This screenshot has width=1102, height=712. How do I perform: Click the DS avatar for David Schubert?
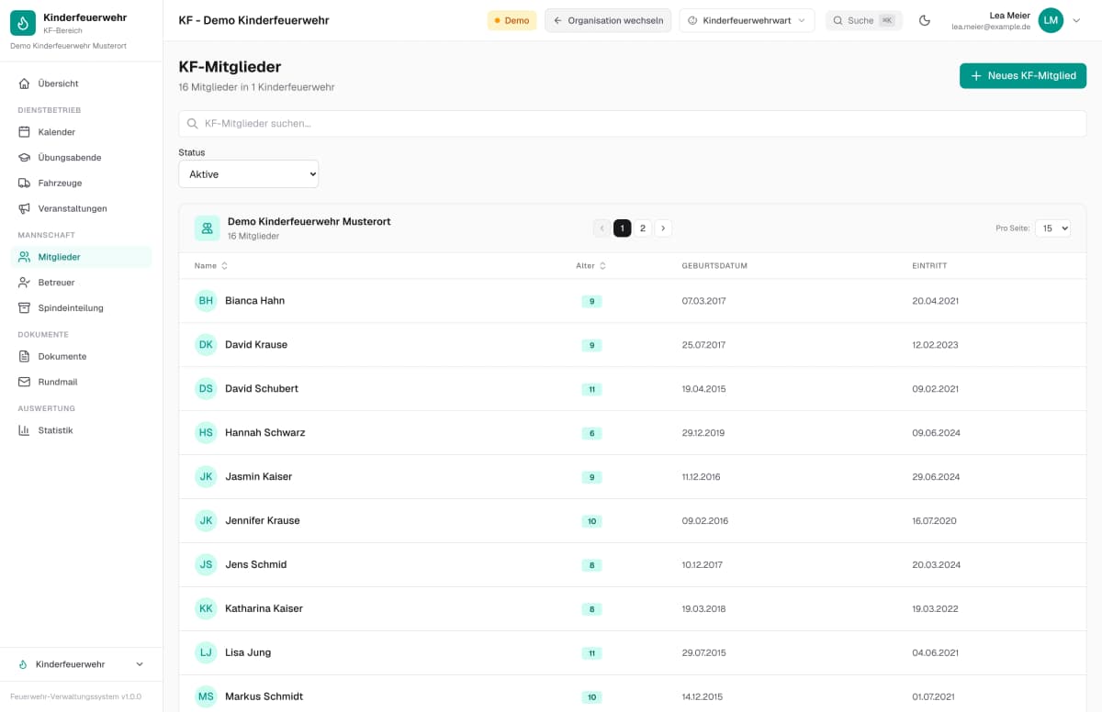206,389
